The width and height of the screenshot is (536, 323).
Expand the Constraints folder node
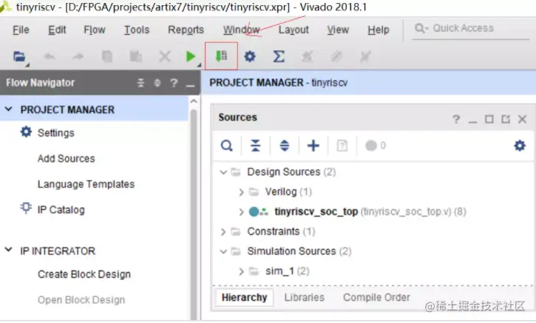pos(223,232)
